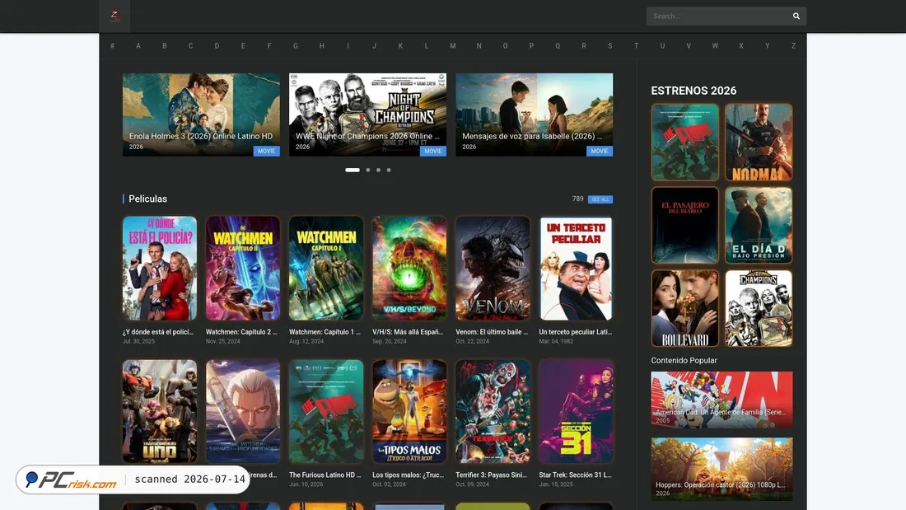
Task: Click MOVIE badge on Mensajes de voz banner
Action: 599,151
